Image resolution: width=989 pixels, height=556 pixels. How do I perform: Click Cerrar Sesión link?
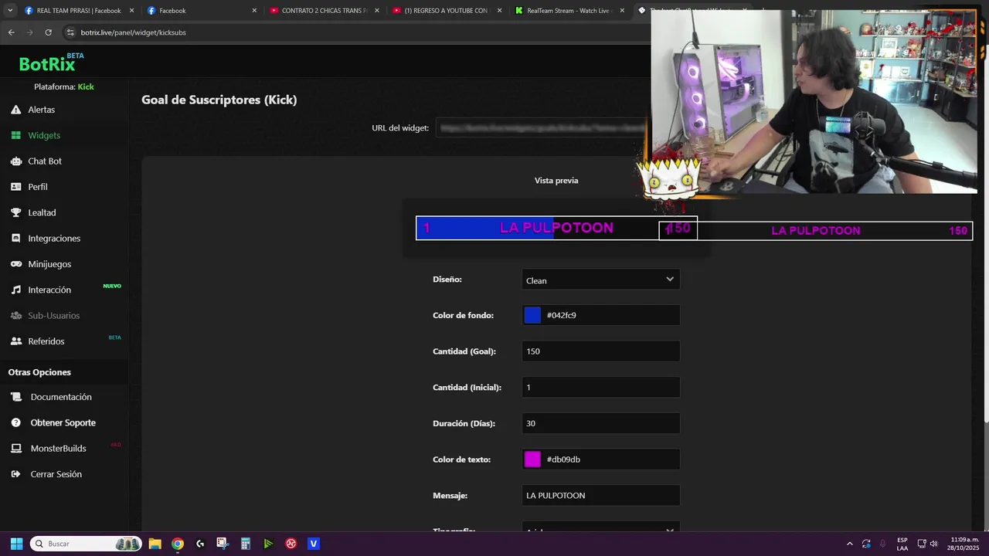point(56,474)
